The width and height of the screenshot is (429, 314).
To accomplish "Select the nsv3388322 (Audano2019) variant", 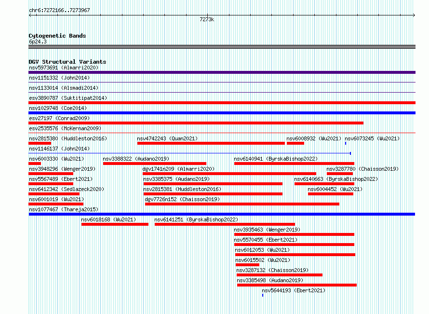I will [x=136, y=159].
